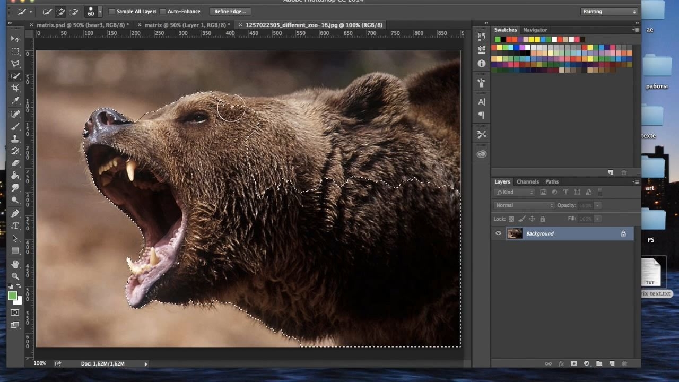The height and width of the screenshot is (382, 679).
Task: Select the Eraser tool
Action: tap(15, 163)
